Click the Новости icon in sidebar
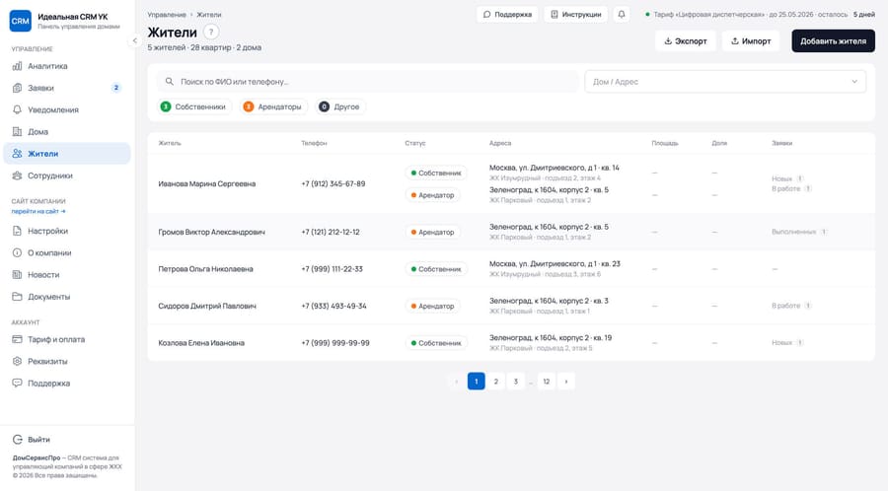 17,274
